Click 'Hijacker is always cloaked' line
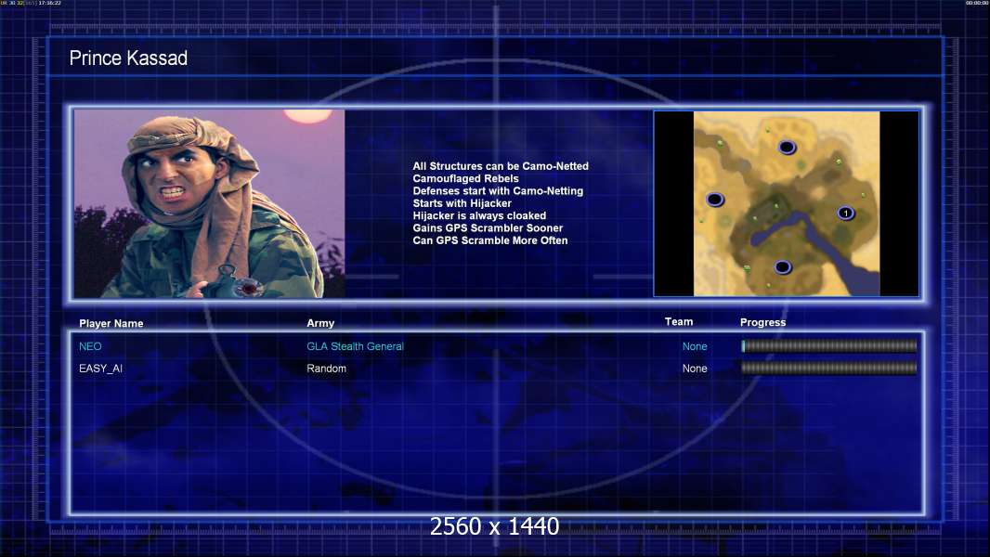The width and height of the screenshot is (990, 557). pos(479,215)
